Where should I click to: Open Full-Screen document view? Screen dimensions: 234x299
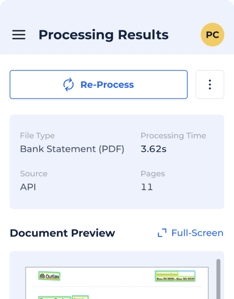(197, 233)
